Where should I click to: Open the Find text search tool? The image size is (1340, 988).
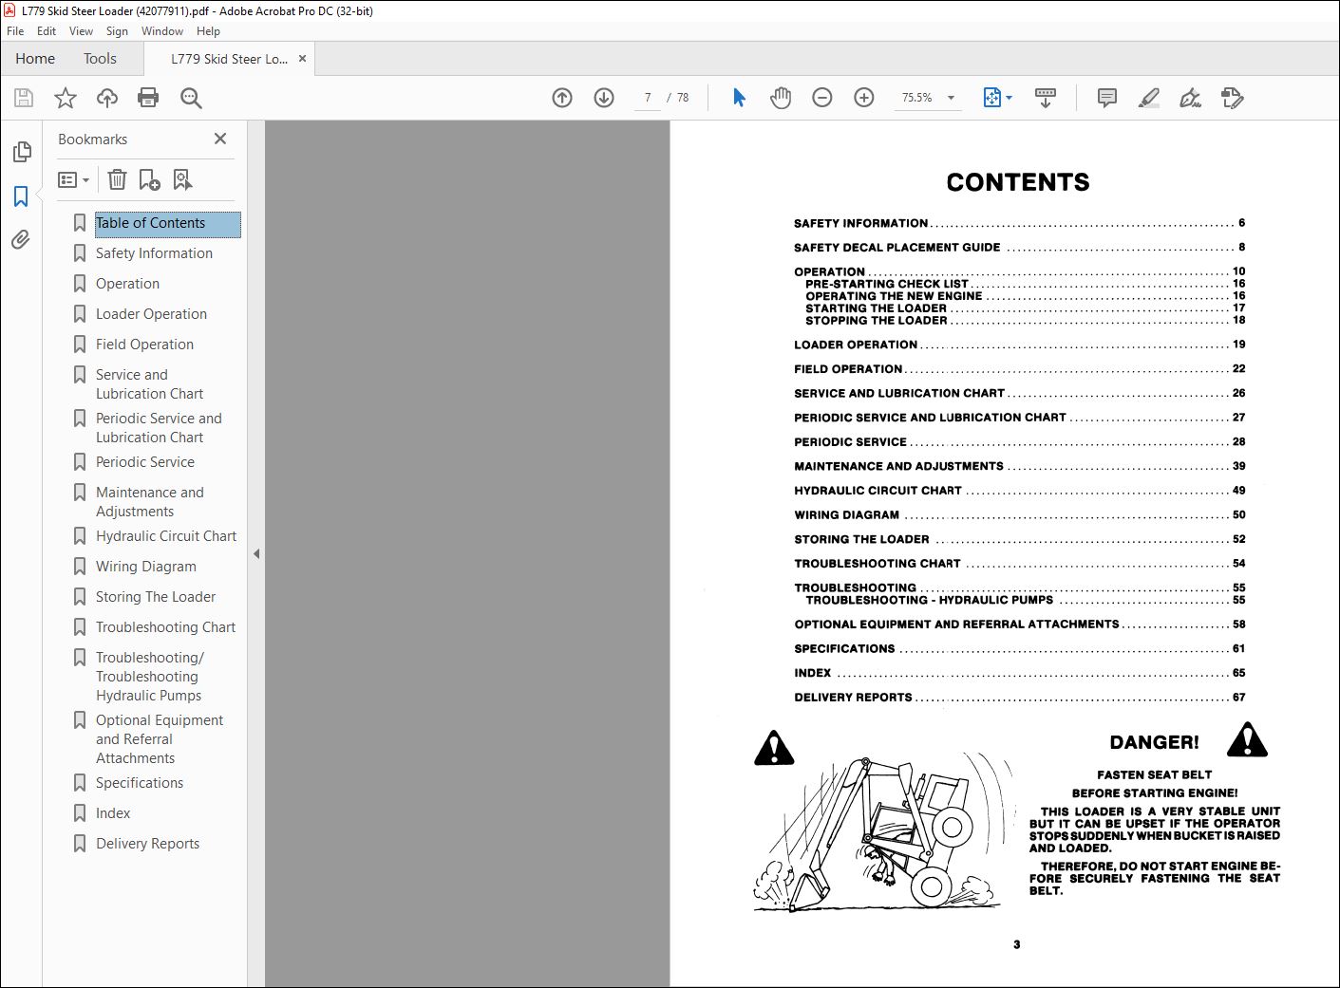tap(191, 98)
